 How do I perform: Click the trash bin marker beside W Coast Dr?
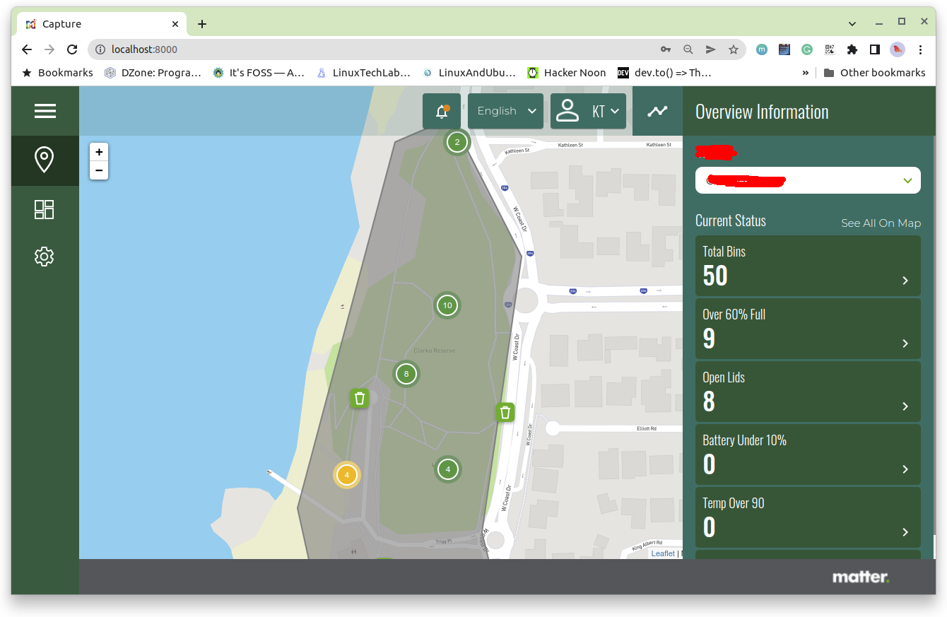click(505, 412)
